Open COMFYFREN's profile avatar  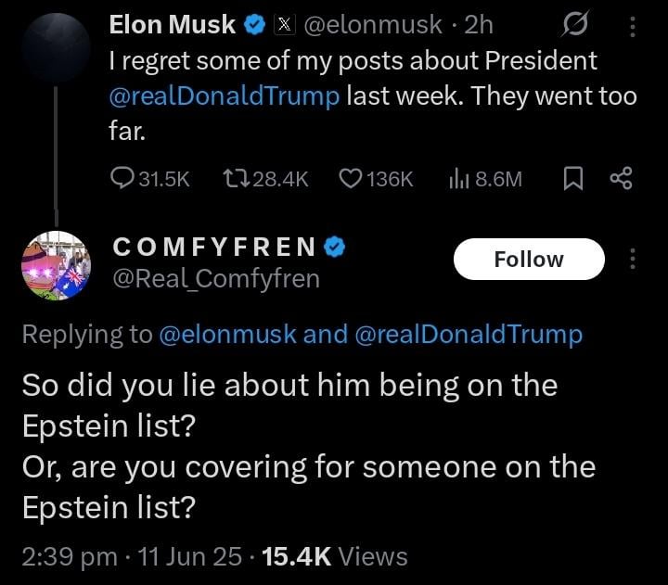pyautogui.click(x=56, y=266)
